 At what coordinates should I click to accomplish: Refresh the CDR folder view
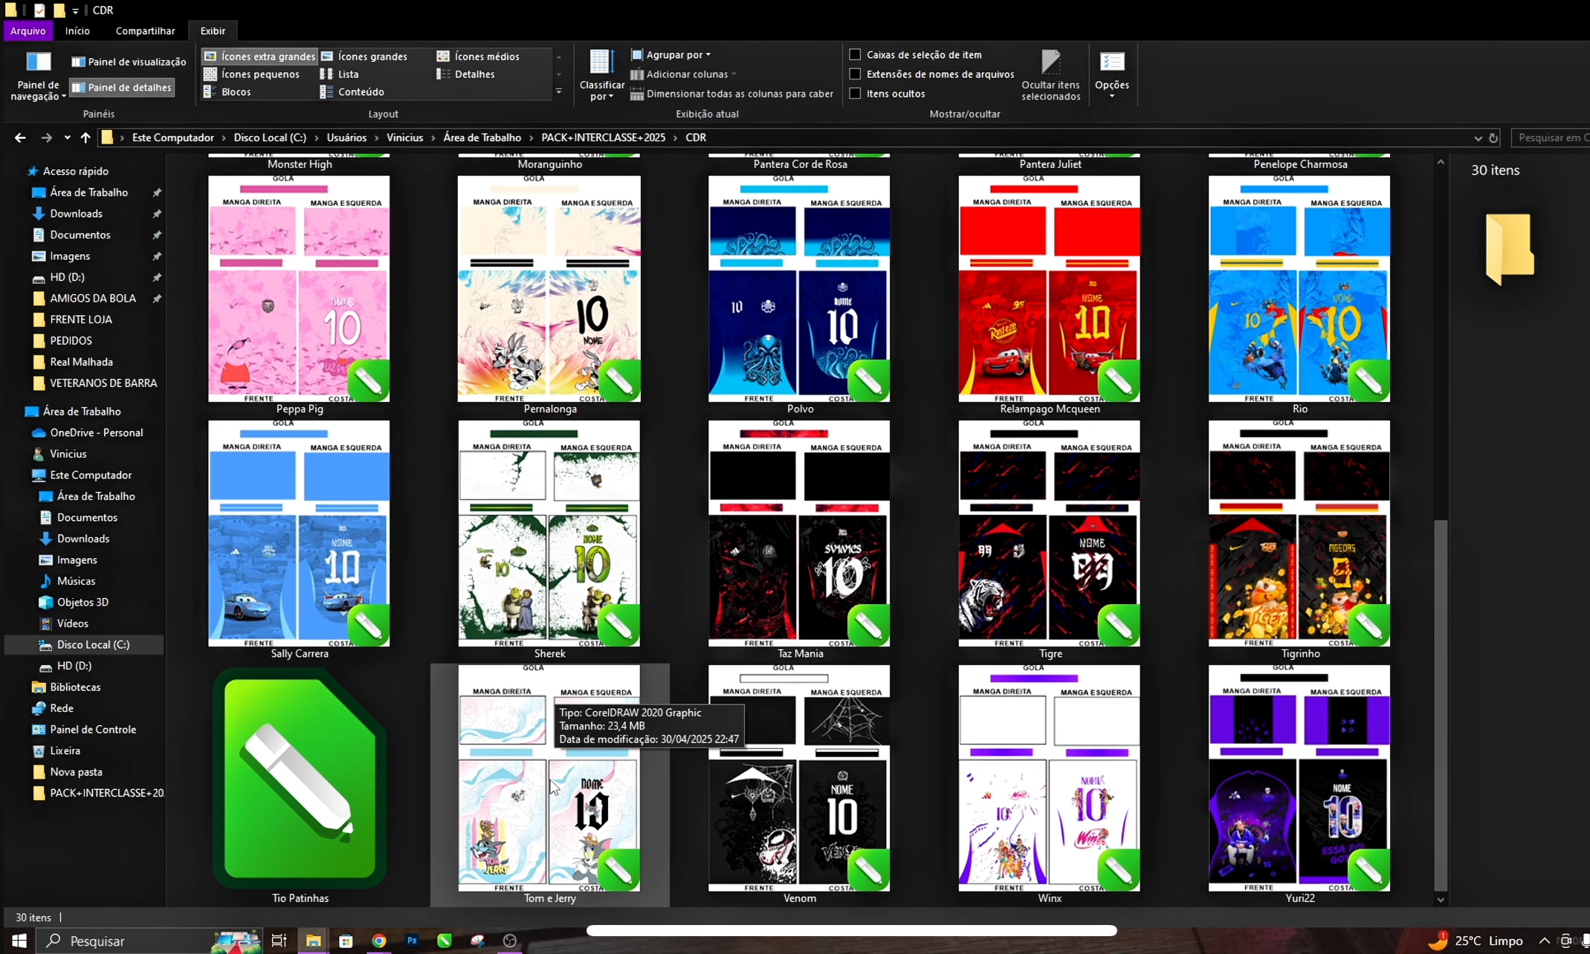(x=1493, y=137)
